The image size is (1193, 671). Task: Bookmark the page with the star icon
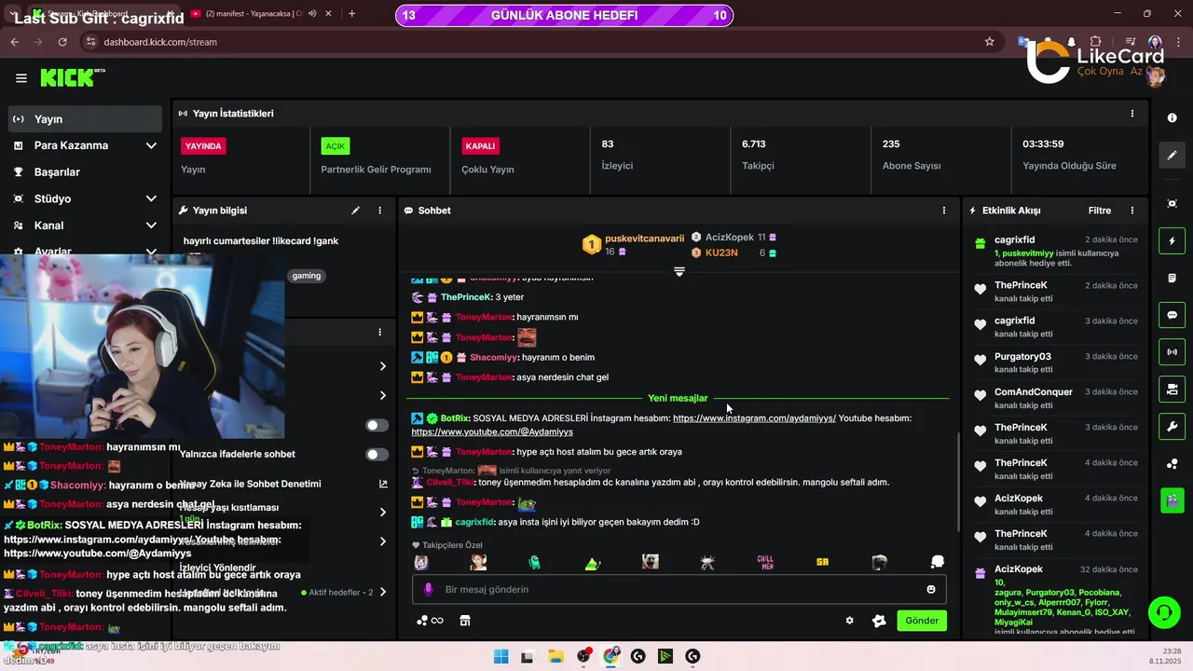click(x=989, y=42)
